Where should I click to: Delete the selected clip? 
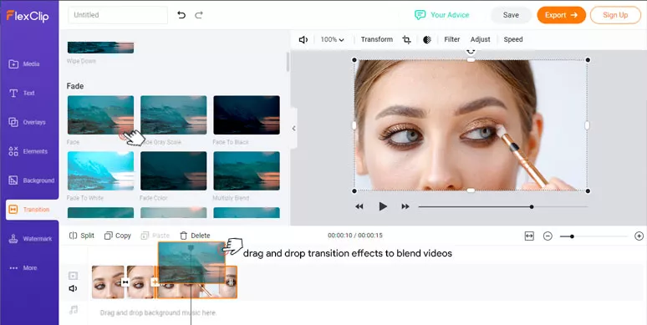[x=195, y=236]
